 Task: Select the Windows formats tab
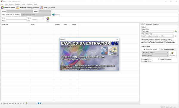coord(168,49)
